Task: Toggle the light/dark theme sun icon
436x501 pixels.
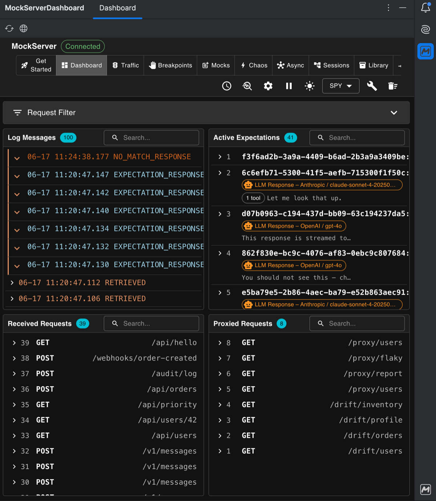Action: (x=310, y=86)
